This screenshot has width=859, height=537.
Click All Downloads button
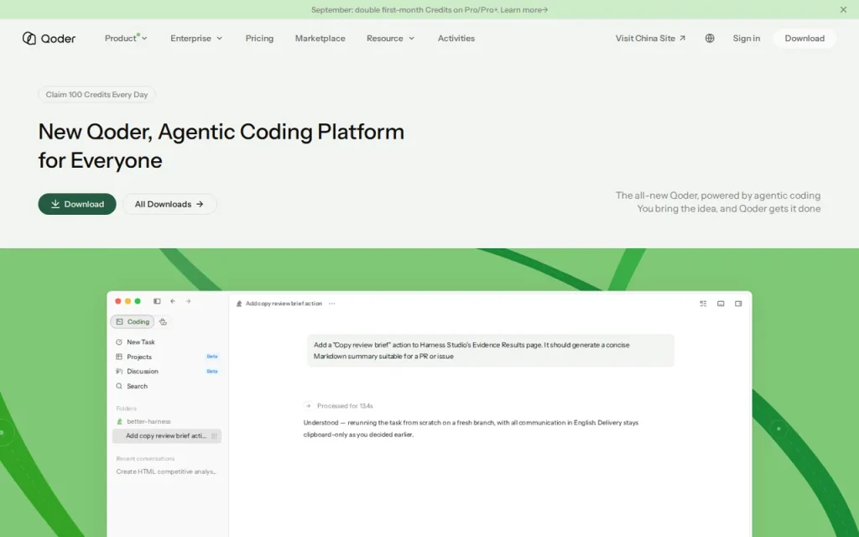click(169, 204)
